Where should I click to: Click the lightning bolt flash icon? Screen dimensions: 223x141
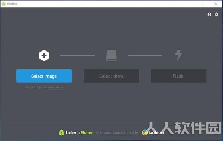pyautogui.click(x=178, y=55)
